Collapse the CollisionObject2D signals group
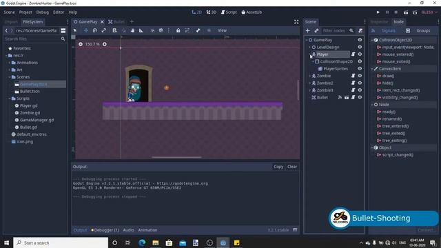Image resolution: width=441 pixels, height=248 pixels. tap(372, 40)
